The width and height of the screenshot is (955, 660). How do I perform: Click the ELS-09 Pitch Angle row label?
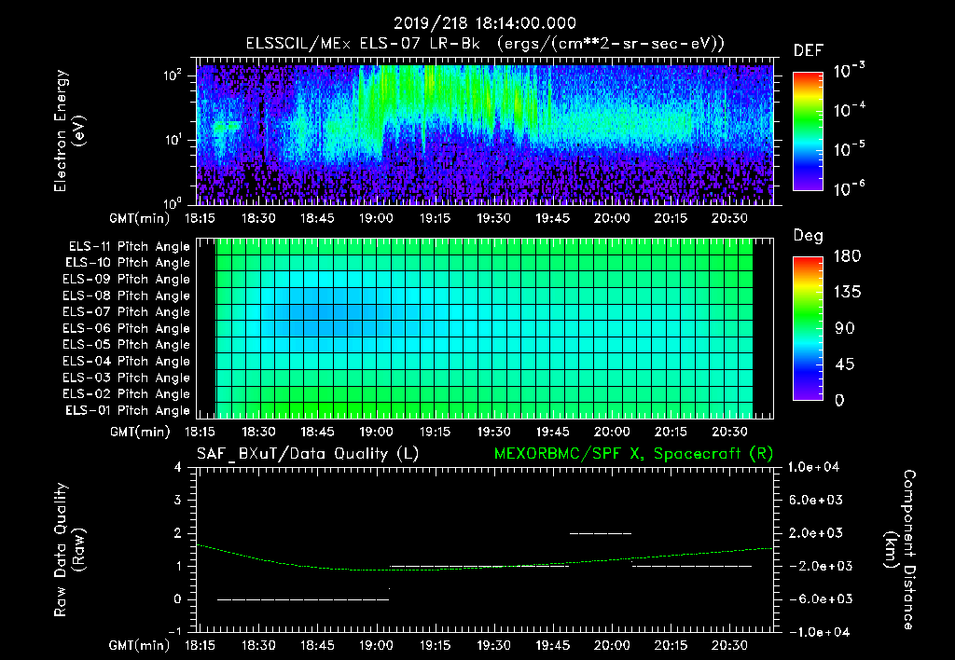pyautogui.click(x=126, y=280)
